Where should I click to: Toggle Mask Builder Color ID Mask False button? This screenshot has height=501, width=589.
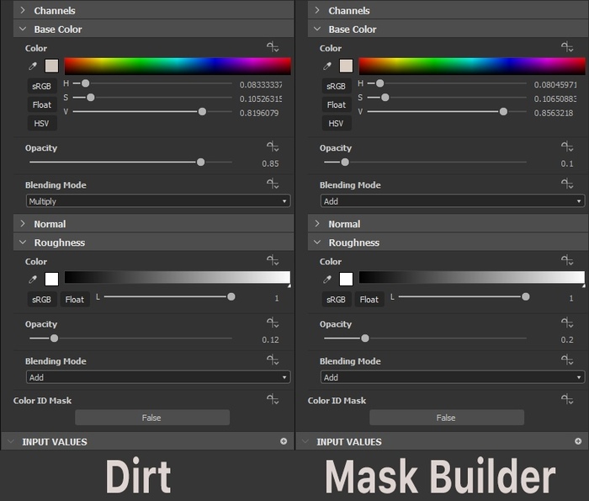tap(446, 418)
